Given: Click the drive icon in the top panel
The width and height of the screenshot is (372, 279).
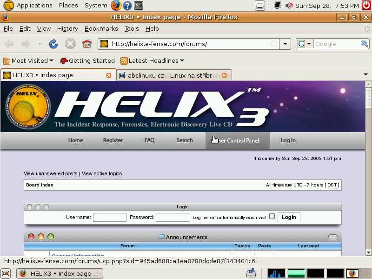Looking at the screenshot, I should (x=260, y=6).
